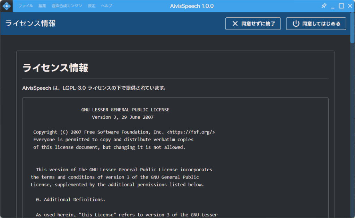Open the ヘルプ menu
Image resolution: width=355 pixels, height=218 pixels.
(x=106, y=6)
